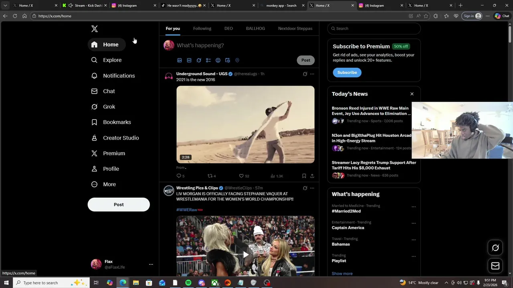Reply to the Underground Sound post

coord(180,176)
